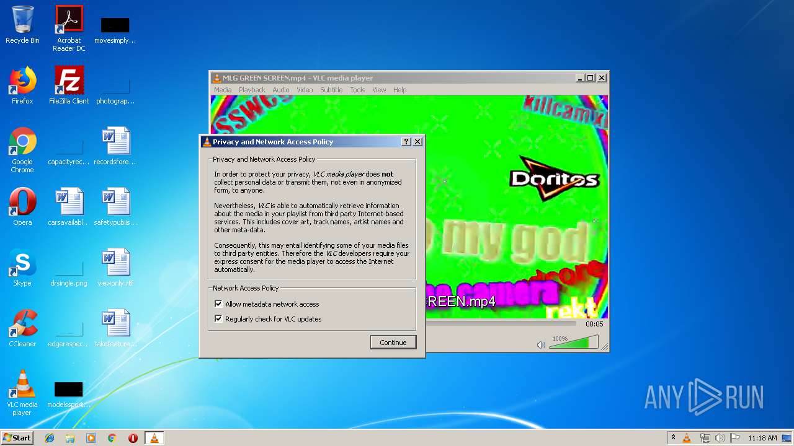Open the Video menu in VLC

305,90
